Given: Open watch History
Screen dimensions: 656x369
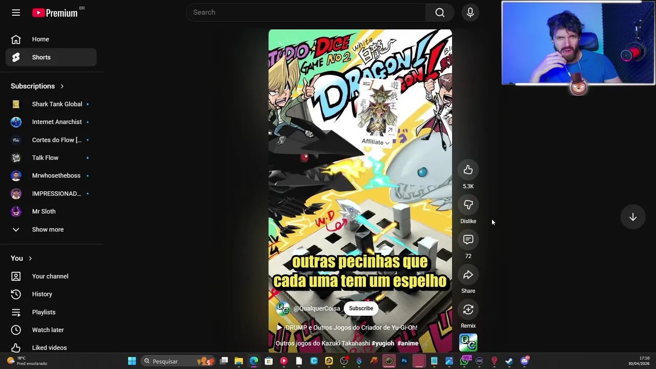Looking at the screenshot, I should pyautogui.click(x=51, y=294).
